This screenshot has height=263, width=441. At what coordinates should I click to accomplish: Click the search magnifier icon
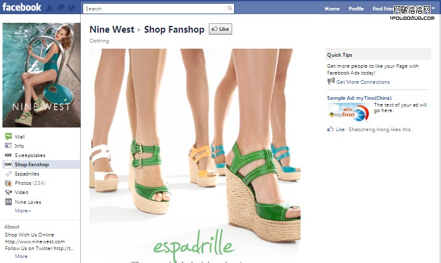230,9
